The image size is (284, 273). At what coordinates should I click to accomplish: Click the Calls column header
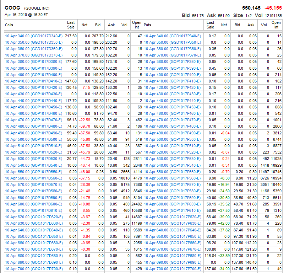pyautogui.click(x=10, y=25)
